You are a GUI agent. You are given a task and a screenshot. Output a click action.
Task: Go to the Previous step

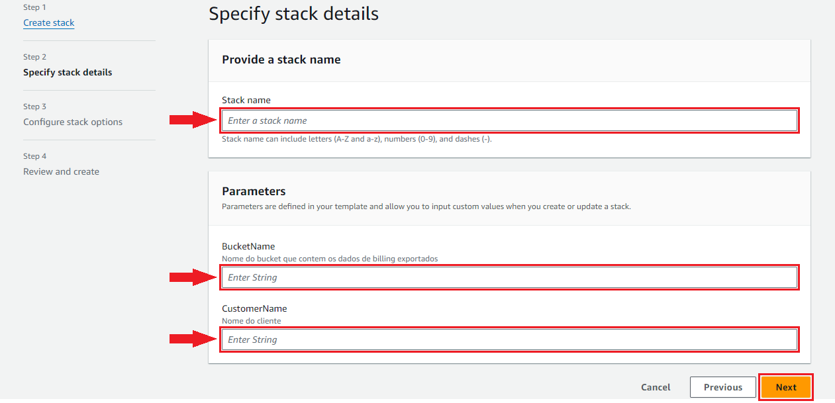[722, 387]
